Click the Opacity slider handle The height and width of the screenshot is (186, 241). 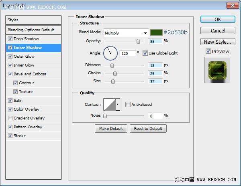tap(138, 41)
